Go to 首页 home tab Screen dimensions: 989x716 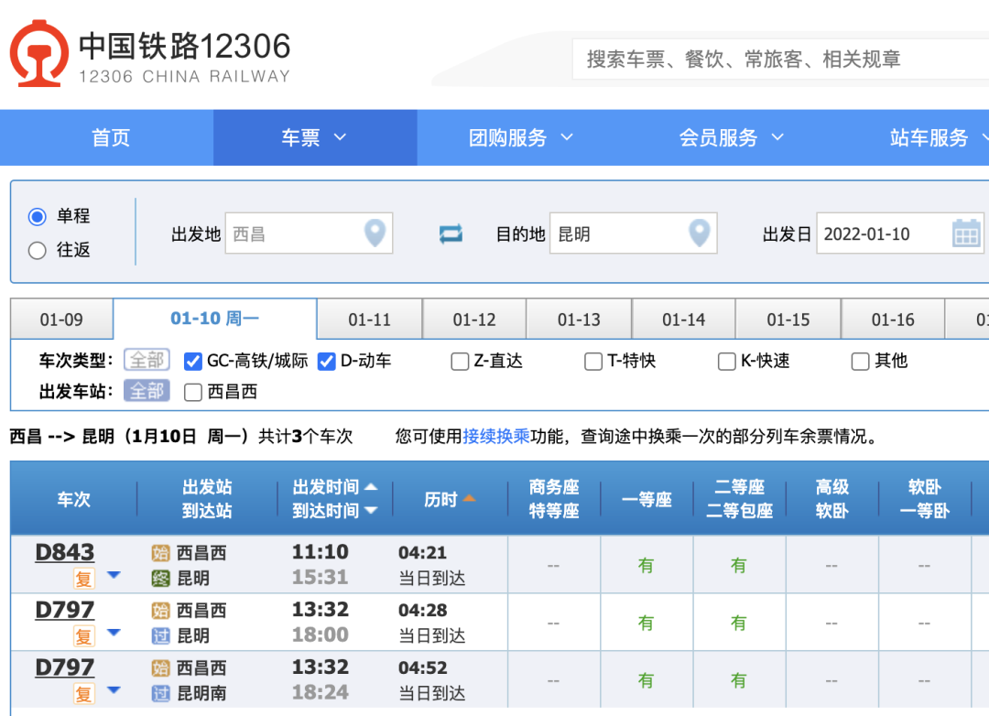point(111,137)
